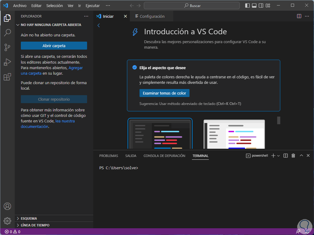Open new terminal profile dropdown arrow
Screen dimensions: 314x235
click(278, 156)
